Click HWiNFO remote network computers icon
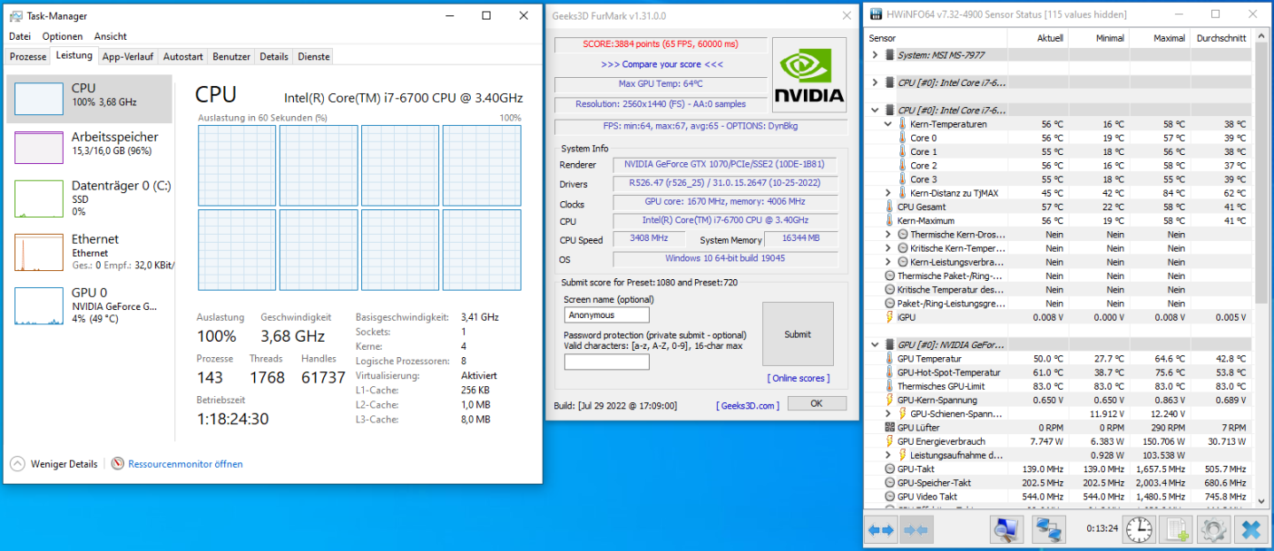1274x551 pixels. 1049,530
